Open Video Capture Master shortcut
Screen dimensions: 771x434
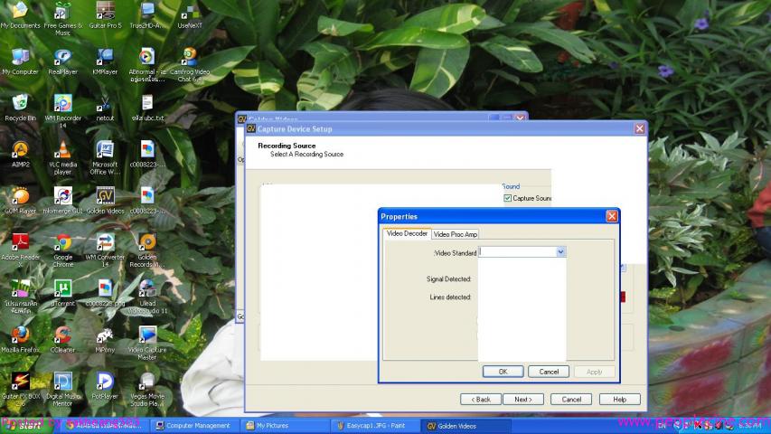click(x=147, y=343)
